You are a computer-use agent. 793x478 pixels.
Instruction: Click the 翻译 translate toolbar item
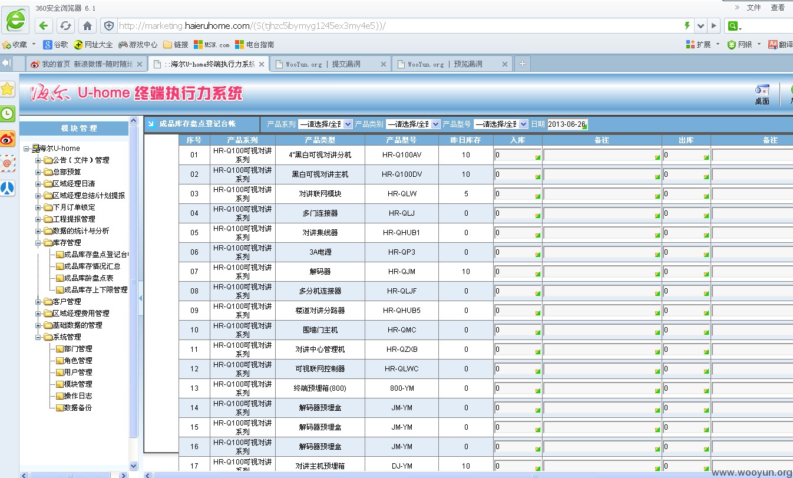pyautogui.click(x=781, y=44)
